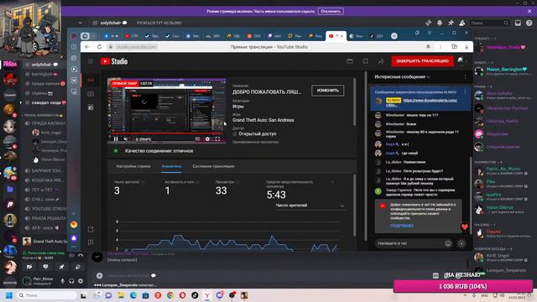Mute microphone in Discord user panel
Image resolution: width=537 pixels, height=302 pixels.
[62, 281]
